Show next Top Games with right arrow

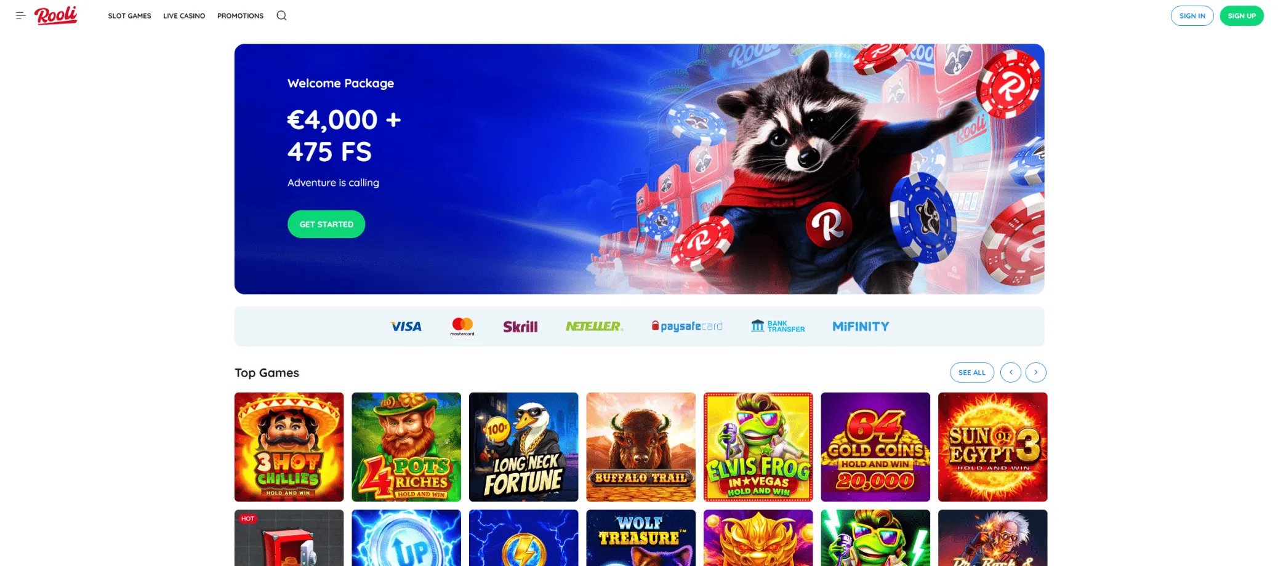[x=1036, y=372]
